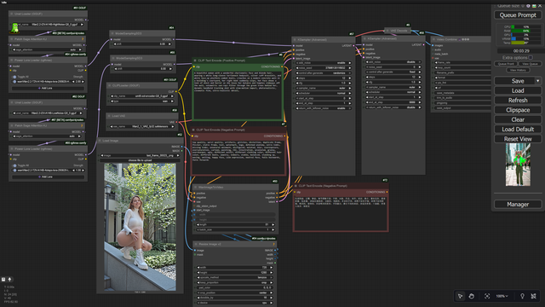Collapse the first KSampler (Advanced) node dot
545x307 pixels.
click(x=295, y=40)
